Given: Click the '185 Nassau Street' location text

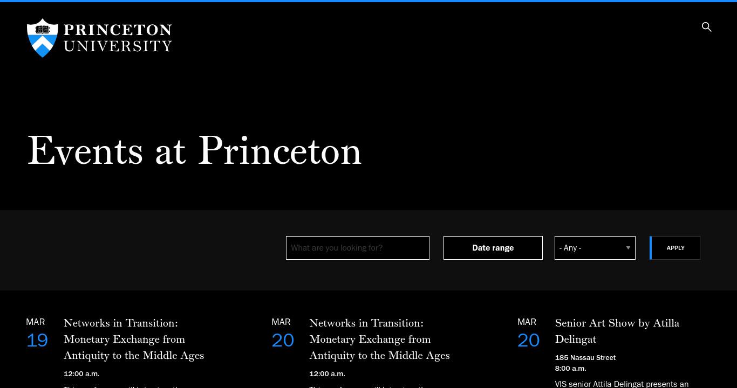Looking at the screenshot, I should (585, 357).
